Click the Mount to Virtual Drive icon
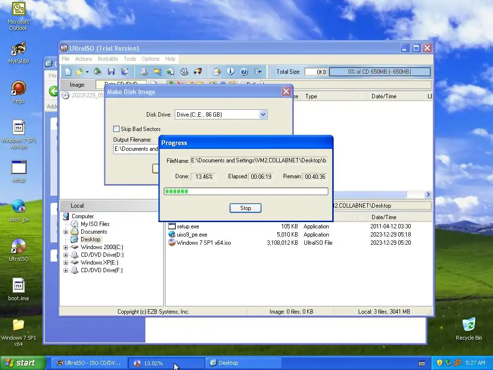 (184, 72)
